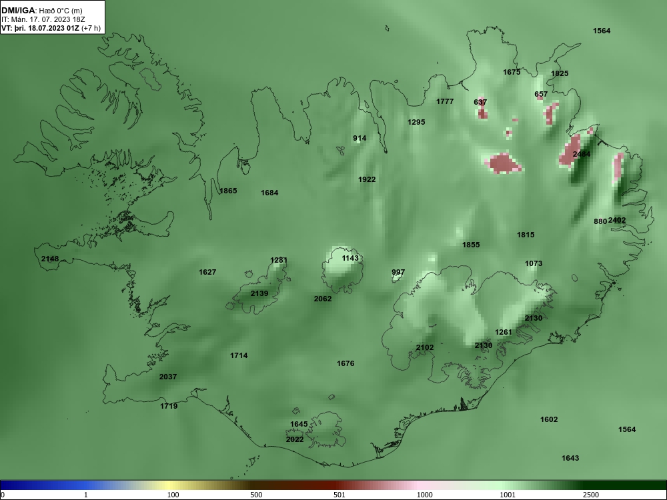Screen dimensions: 667x500
Task: Click the 2402 value label
Action: coord(617,220)
